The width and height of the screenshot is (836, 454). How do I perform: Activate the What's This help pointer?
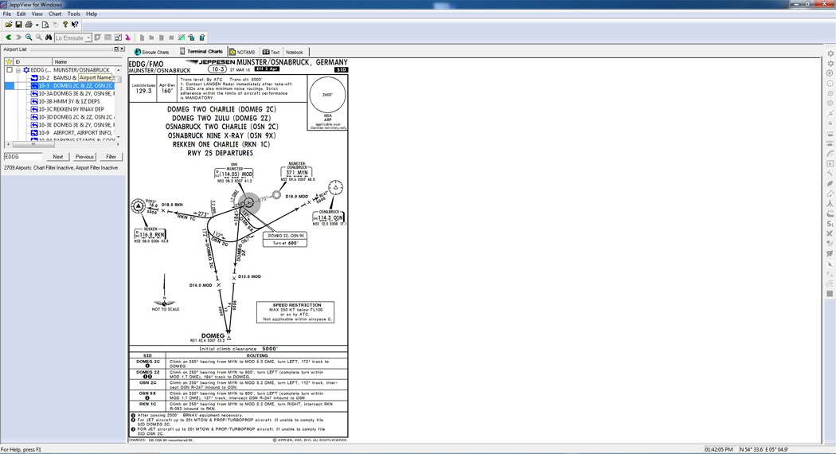pyautogui.click(x=75, y=25)
